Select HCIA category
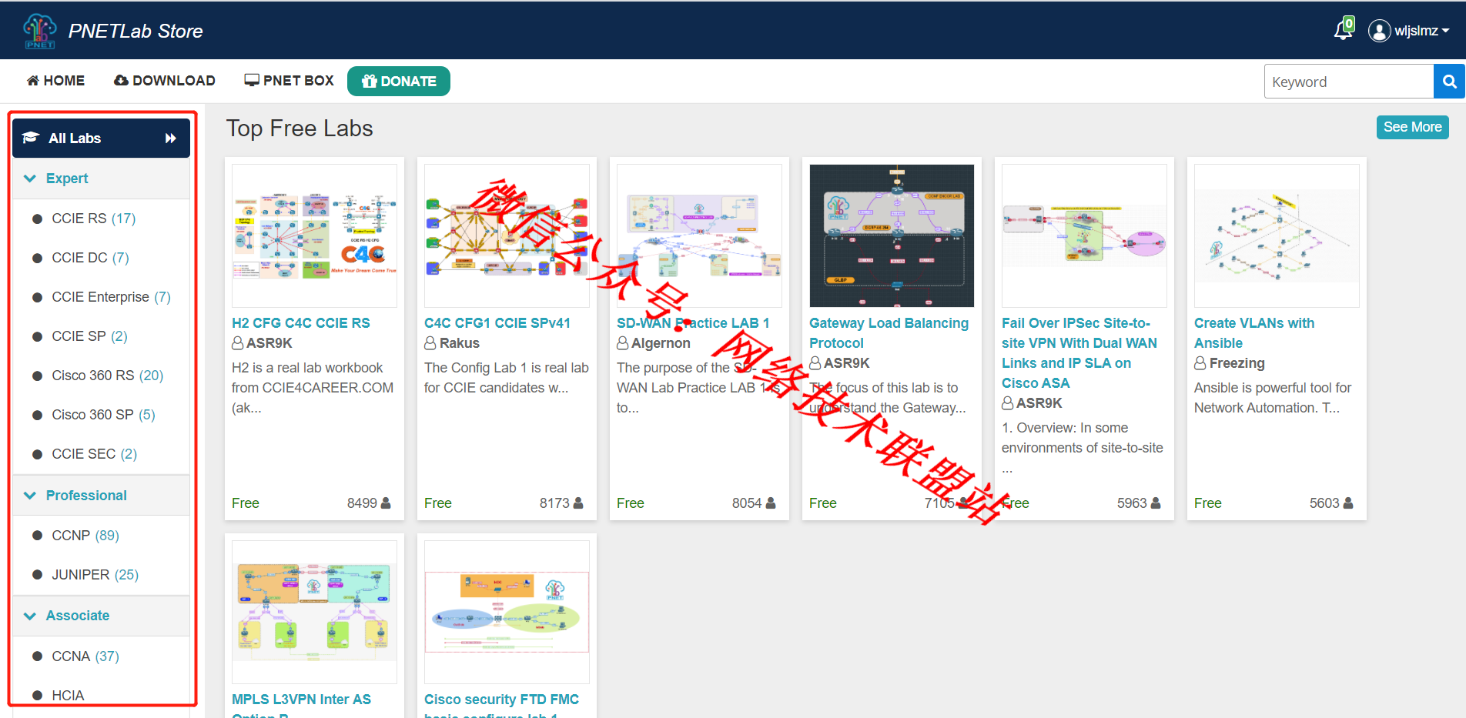The height and width of the screenshot is (718, 1466). (x=68, y=696)
